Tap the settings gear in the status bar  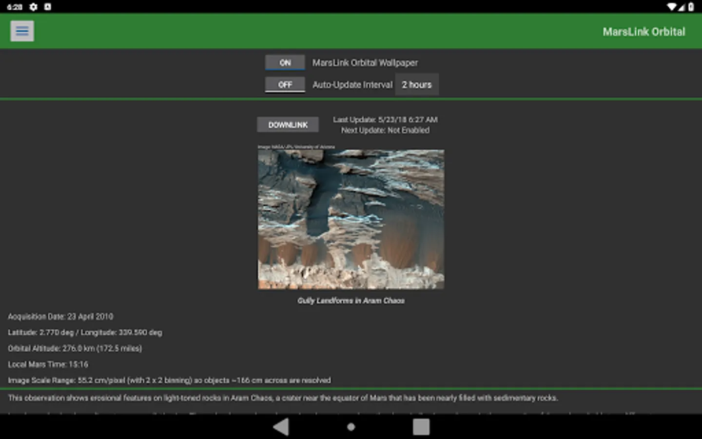[33, 7]
